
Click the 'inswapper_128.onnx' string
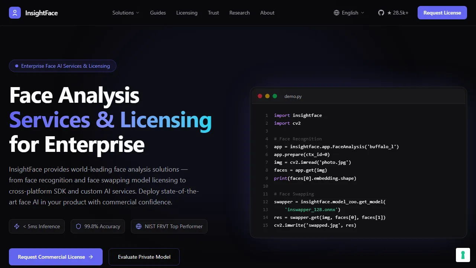coord(311,210)
